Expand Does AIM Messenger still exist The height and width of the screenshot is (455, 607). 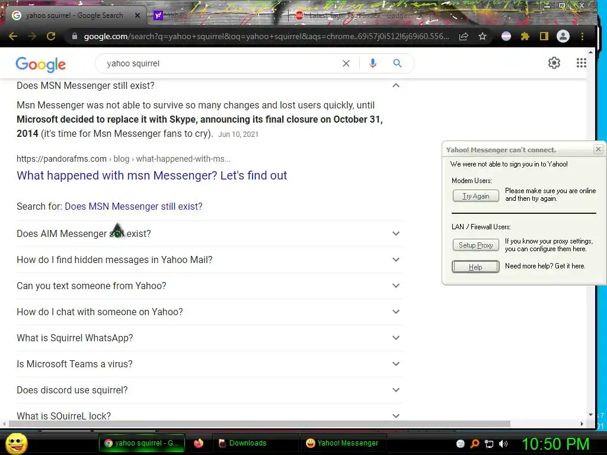[x=209, y=233]
